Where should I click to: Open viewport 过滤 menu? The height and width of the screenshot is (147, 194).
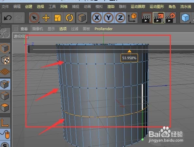pyautogui.click(x=75, y=29)
